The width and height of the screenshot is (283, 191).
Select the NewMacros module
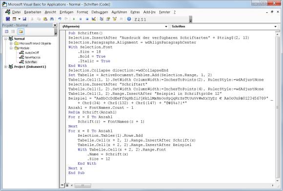(33, 57)
